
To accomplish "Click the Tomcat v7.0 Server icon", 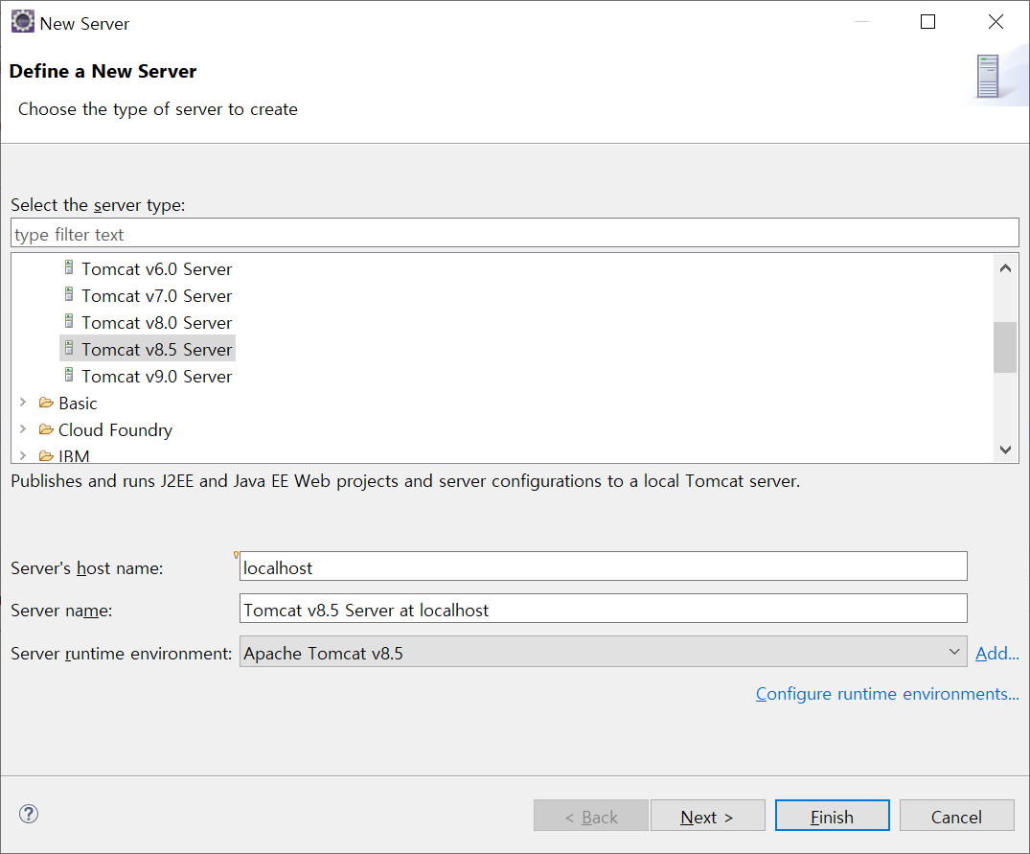I will [x=69, y=294].
